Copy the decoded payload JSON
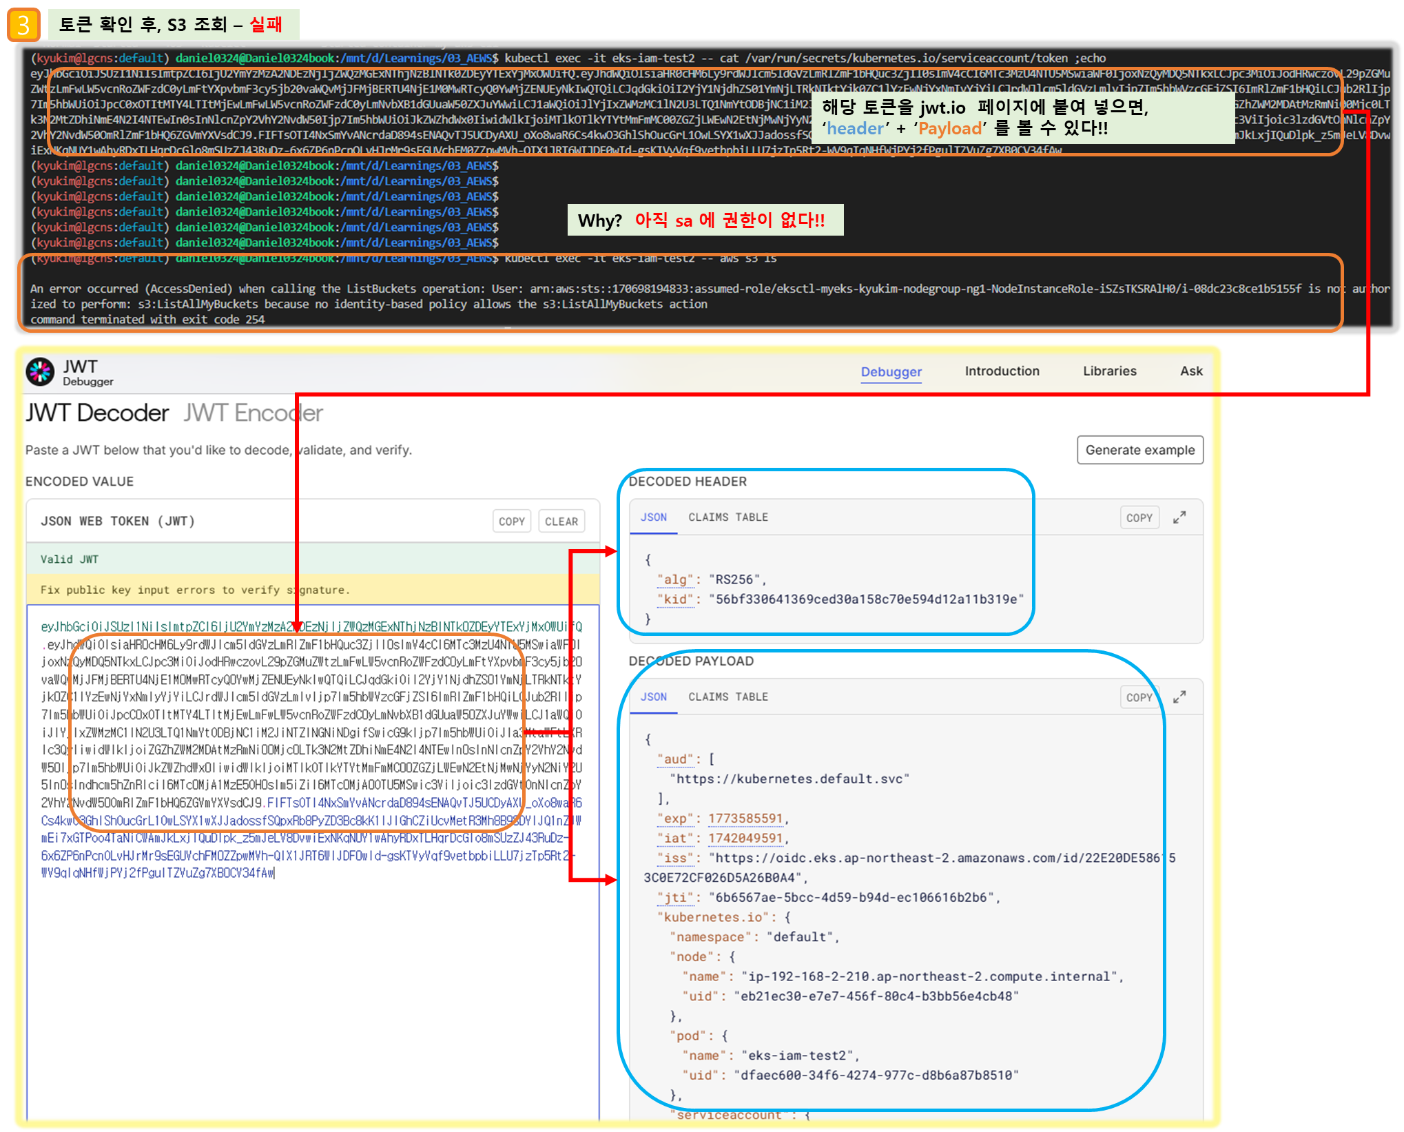Viewport: 1404px width, 1132px height. (x=1139, y=697)
